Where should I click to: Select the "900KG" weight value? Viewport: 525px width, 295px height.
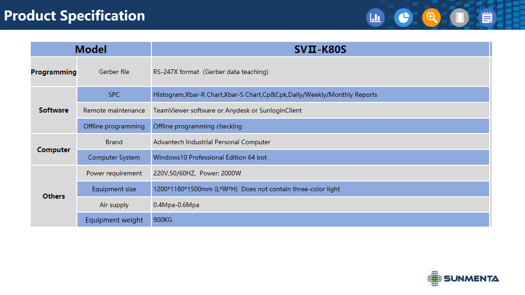(x=163, y=220)
